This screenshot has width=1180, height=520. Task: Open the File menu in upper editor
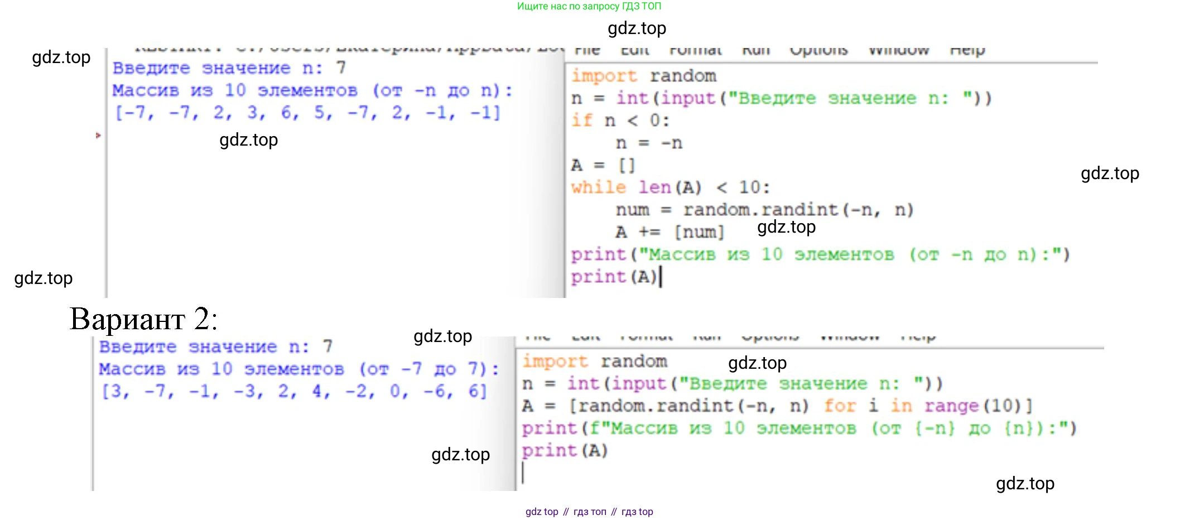[x=587, y=51]
